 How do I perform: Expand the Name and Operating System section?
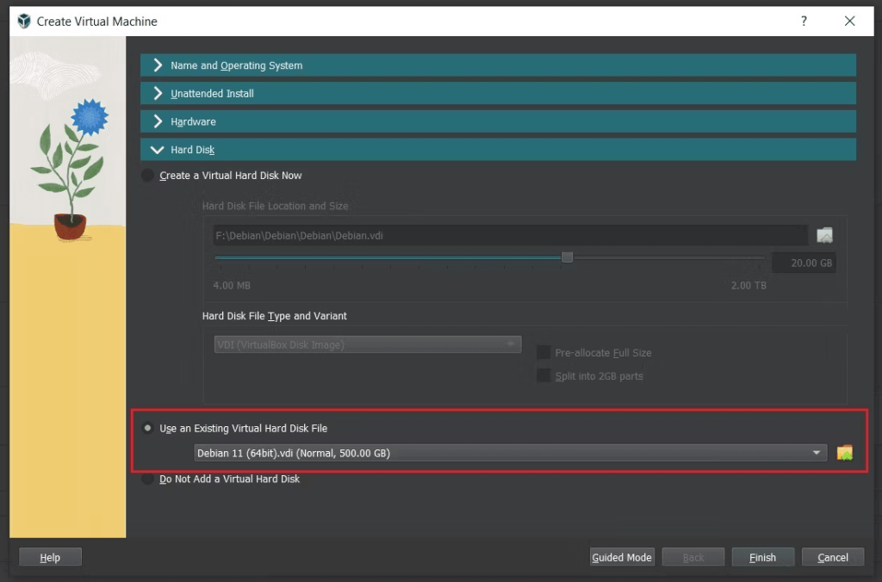click(x=496, y=65)
